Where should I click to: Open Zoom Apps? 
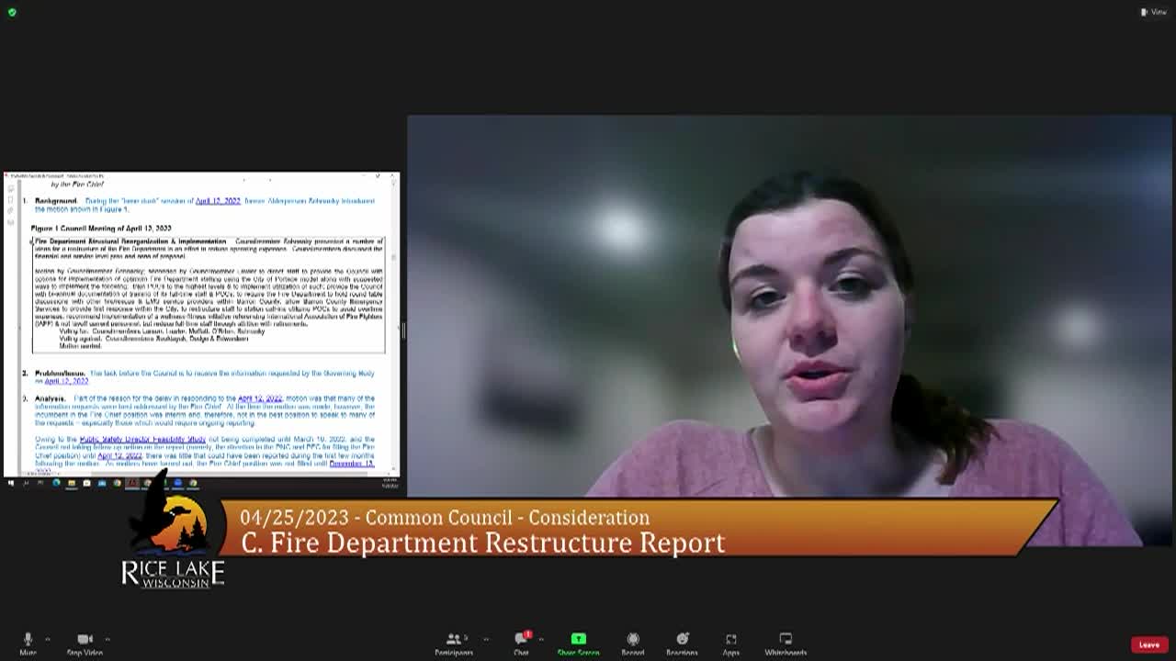[730, 643]
